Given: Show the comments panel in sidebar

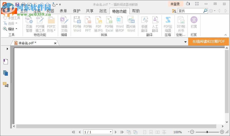Looking at the screenshot, I should point(6,85).
